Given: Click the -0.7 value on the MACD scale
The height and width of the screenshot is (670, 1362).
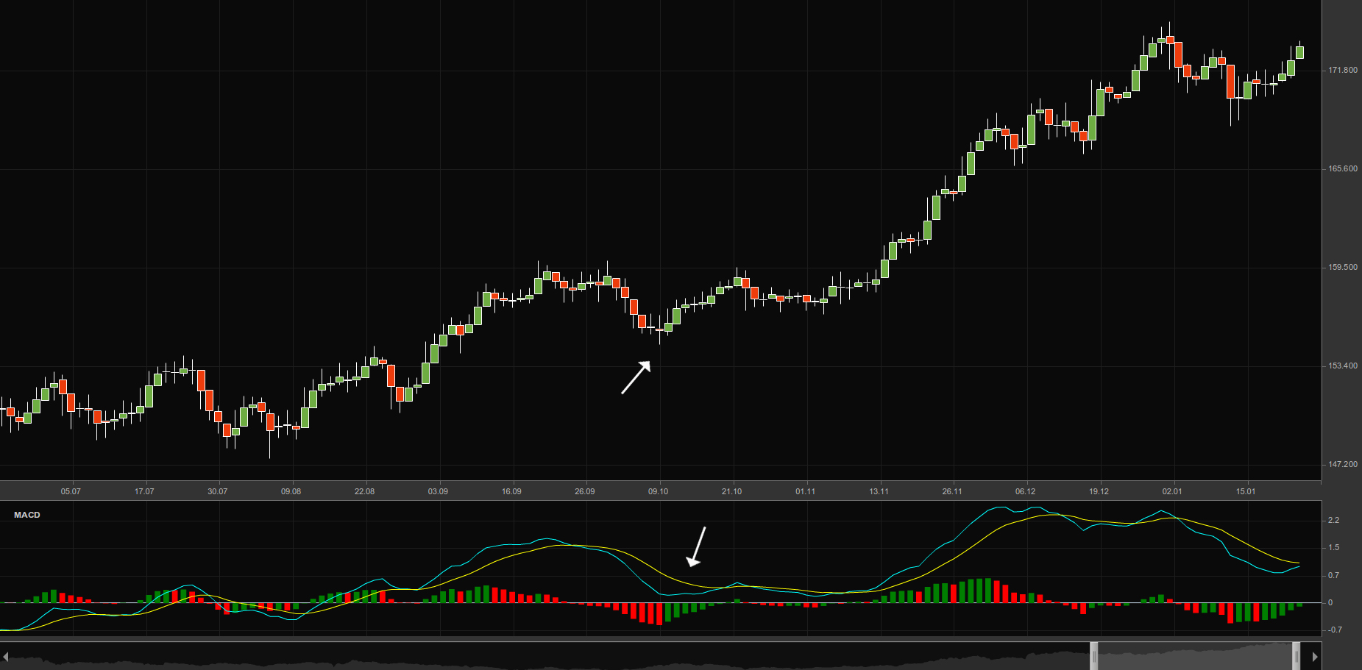Looking at the screenshot, I should 1334,630.
